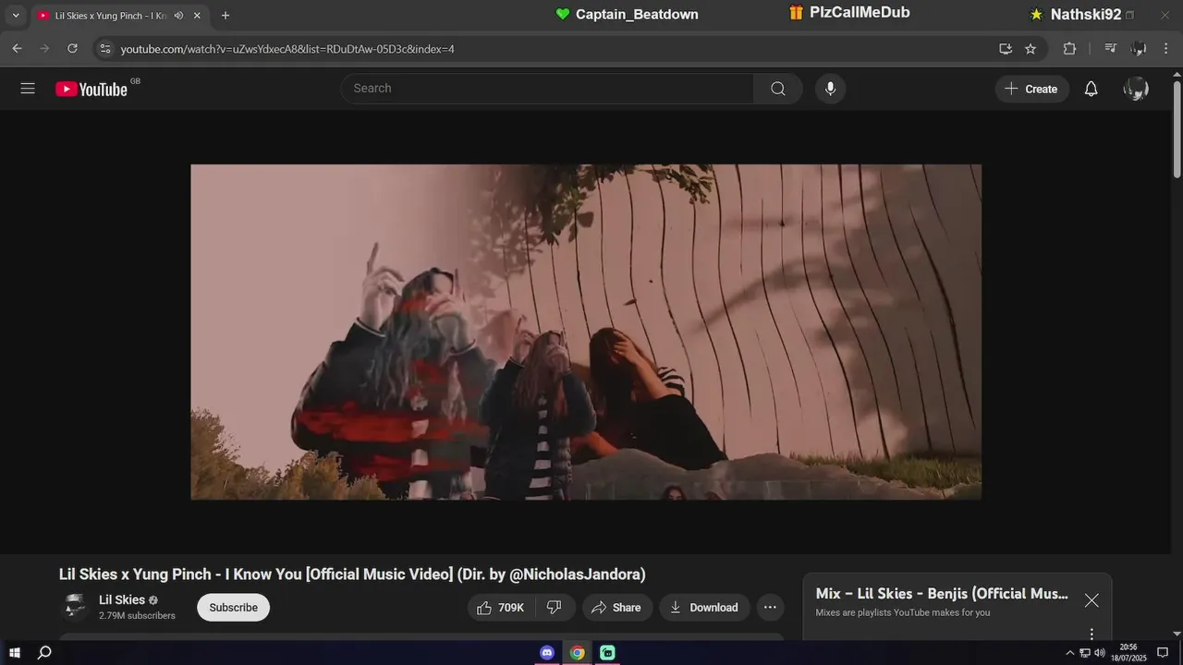The image size is (1183, 665).
Task: Click the 2.79M subscribers text
Action: pos(137,616)
